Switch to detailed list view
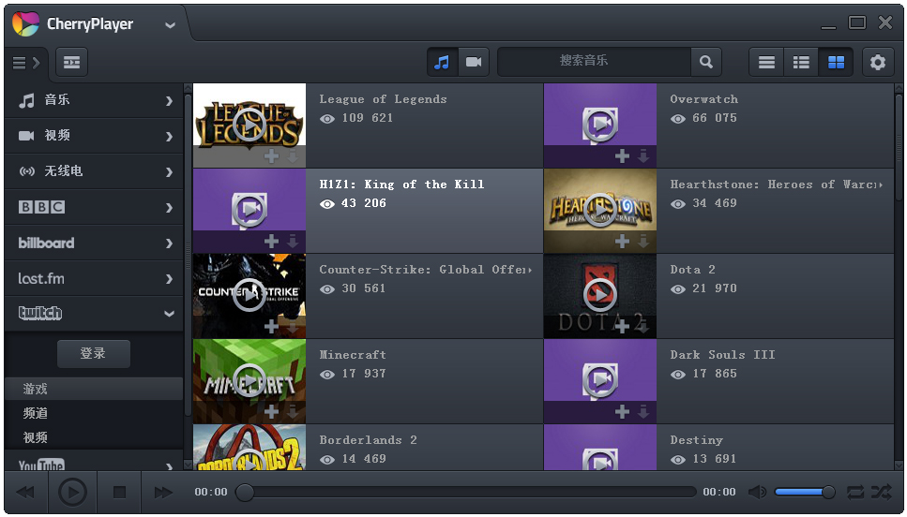Image resolution: width=907 pixels, height=517 pixels. tap(801, 62)
